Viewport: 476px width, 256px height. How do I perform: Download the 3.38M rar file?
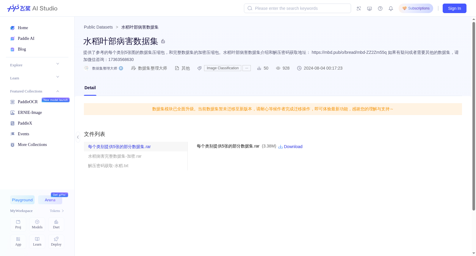pyautogui.click(x=290, y=147)
